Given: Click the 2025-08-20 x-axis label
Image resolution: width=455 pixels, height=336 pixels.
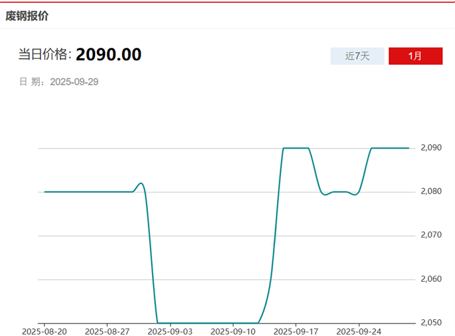Looking at the screenshot, I should click(44, 331).
